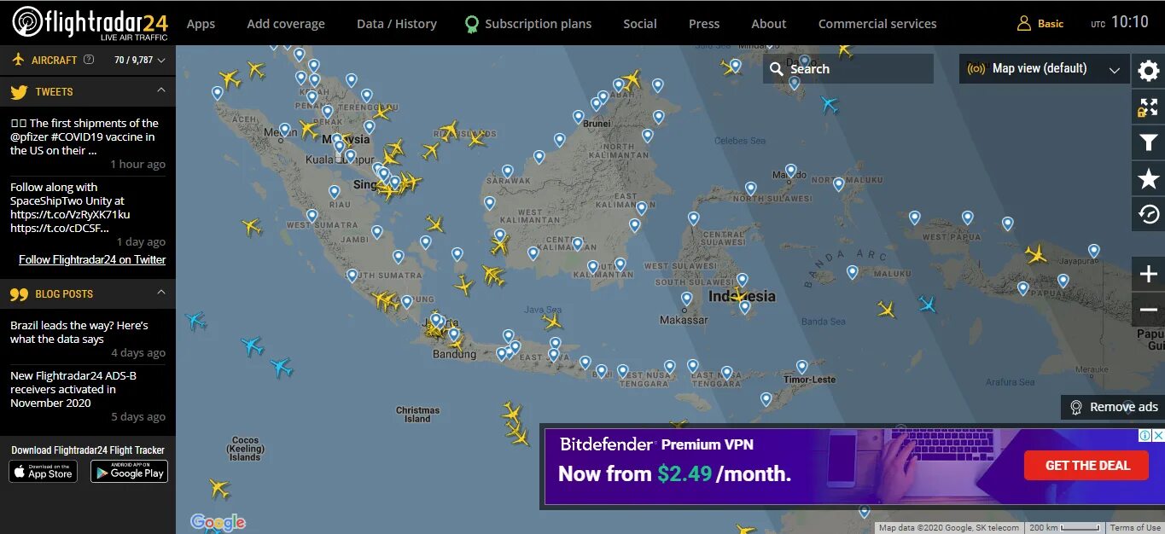Click the airport pin at Timor-Leste
Image resolution: width=1165 pixels, height=534 pixels.
click(802, 366)
